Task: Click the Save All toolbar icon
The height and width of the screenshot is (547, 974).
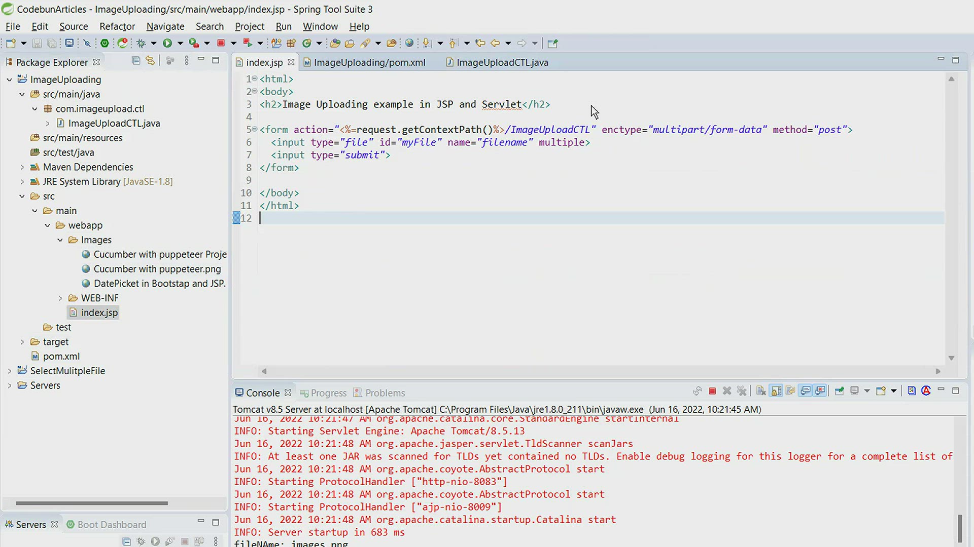Action: (x=51, y=44)
